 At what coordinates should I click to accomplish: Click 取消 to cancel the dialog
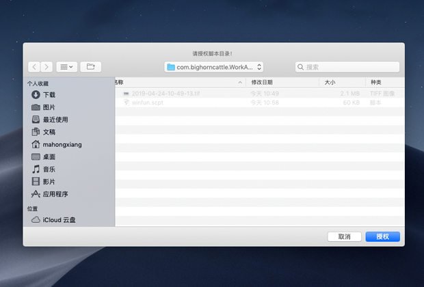(x=344, y=236)
